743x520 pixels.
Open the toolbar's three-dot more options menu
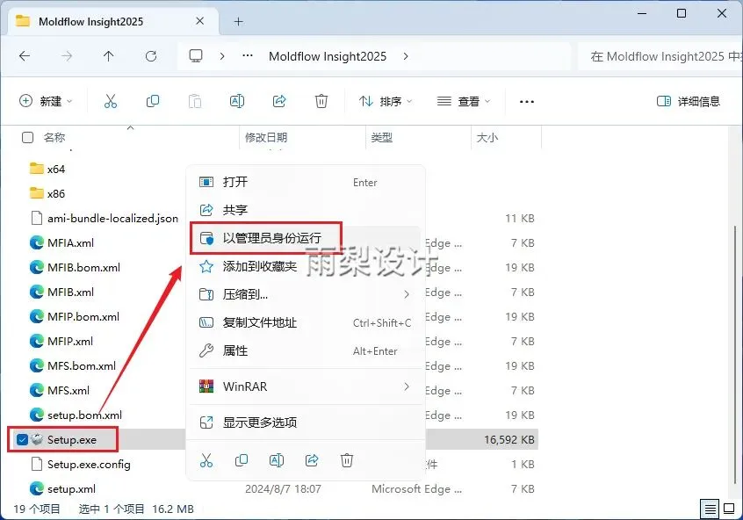coord(526,101)
